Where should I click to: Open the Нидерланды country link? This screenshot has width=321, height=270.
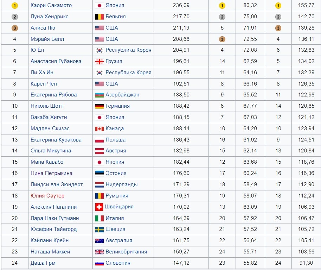click(x=121, y=184)
